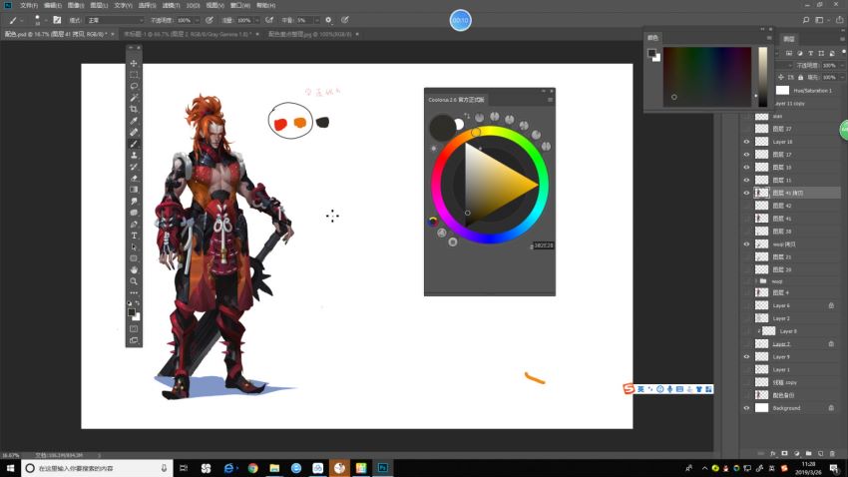Image resolution: width=848 pixels, height=477 pixels.
Task: Select the Lasso tool
Action: point(134,86)
